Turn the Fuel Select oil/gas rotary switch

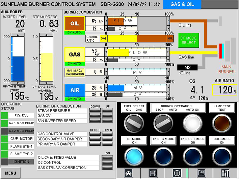[134, 122]
